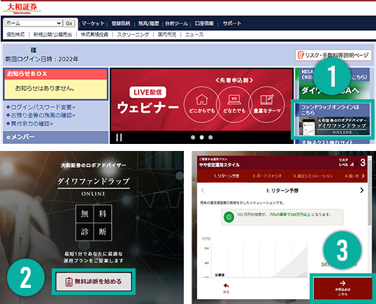Click the 戻る back arrow button
Screen dimensions: 376x304
click(x=226, y=288)
